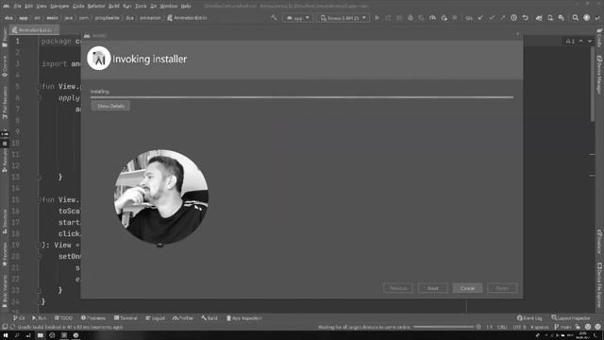Click the status bar background task progress bar

click(x=444, y=327)
